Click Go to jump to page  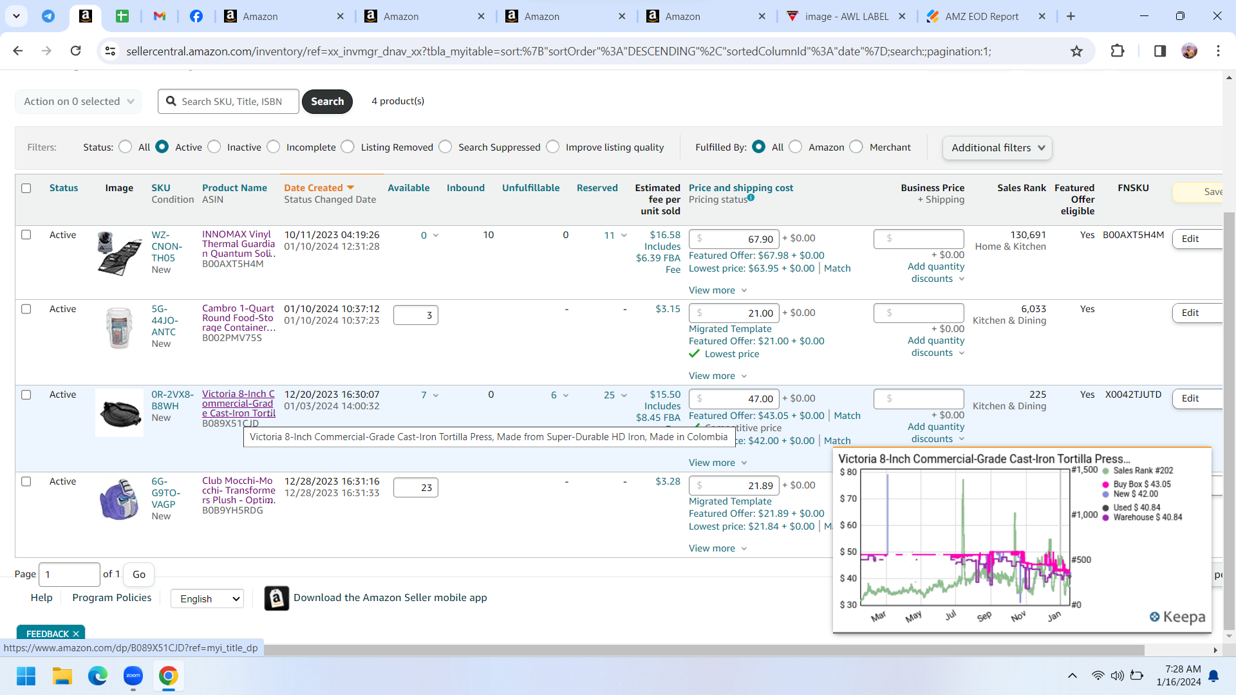coord(138,574)
